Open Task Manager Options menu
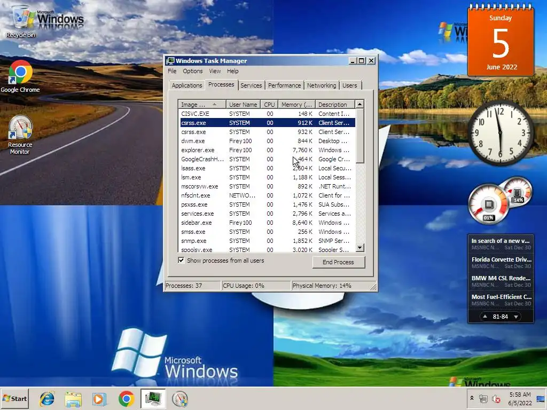This screenshot has height=410, width=547. click(x=192, y=71)
